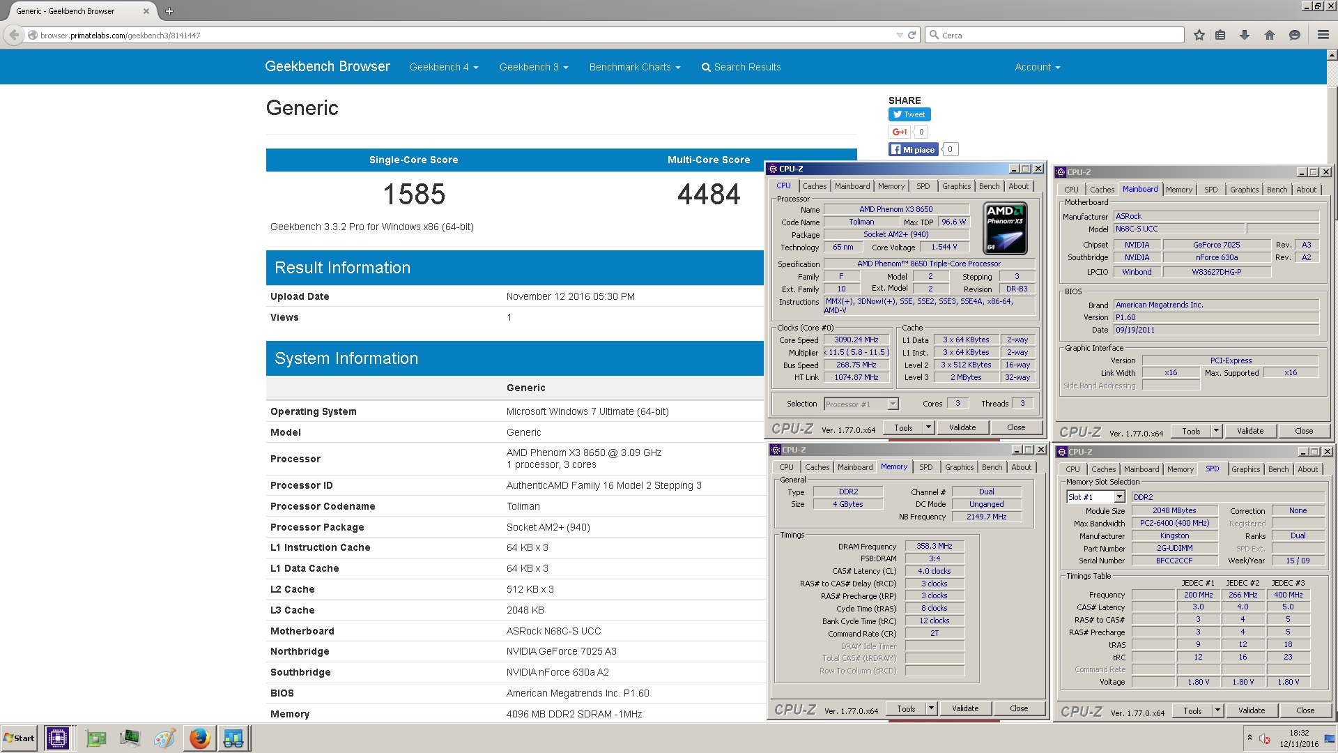
Task: Go back using the browser back arrow
Action: [14, 35]
